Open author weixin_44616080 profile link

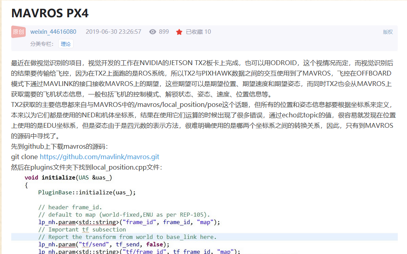pyautogui.click(x=53, y=32)
